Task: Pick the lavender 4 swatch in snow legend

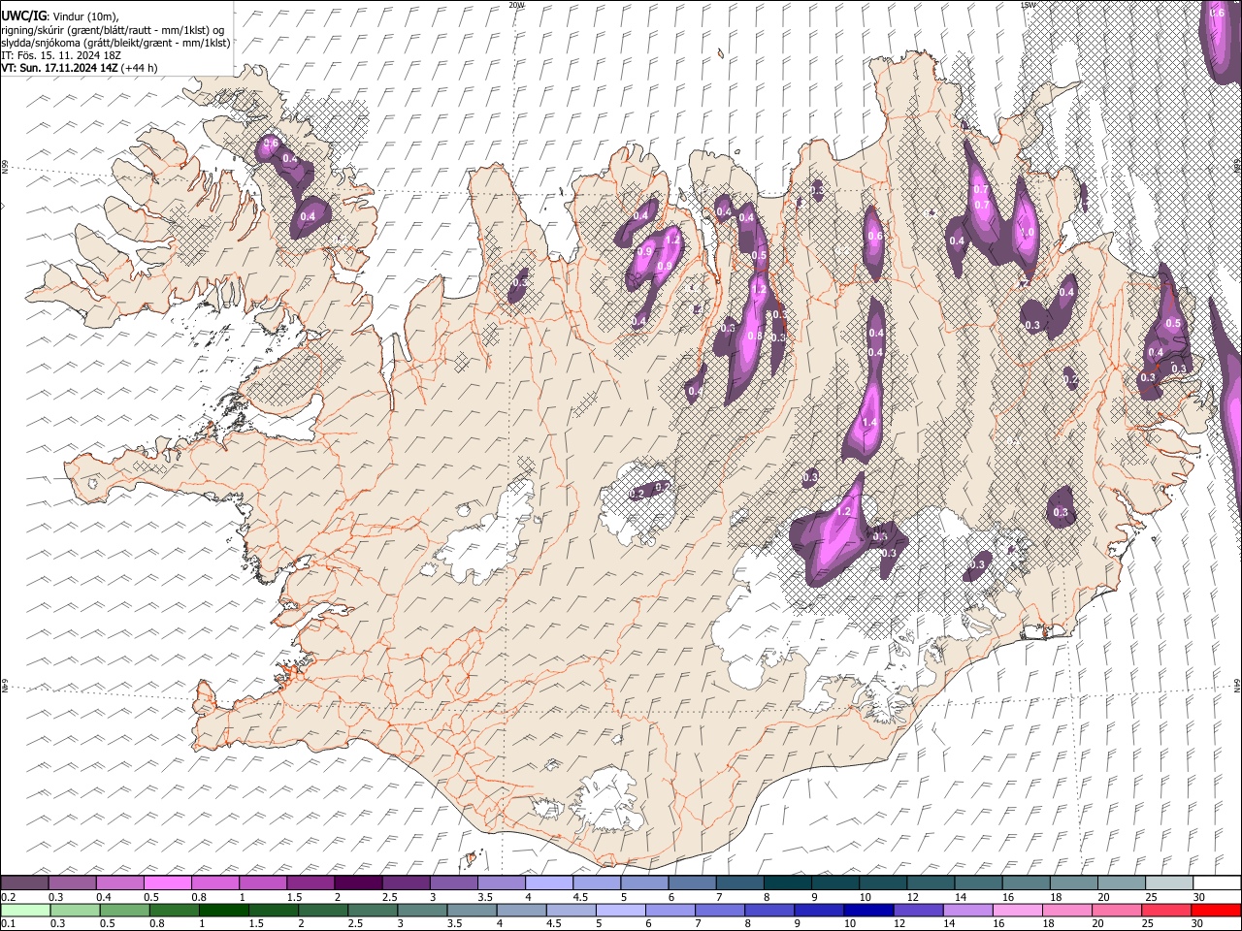Action: [x=549, y=883]
